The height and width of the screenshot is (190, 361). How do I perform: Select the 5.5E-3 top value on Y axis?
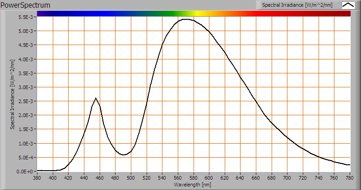(x=26, y=17)
